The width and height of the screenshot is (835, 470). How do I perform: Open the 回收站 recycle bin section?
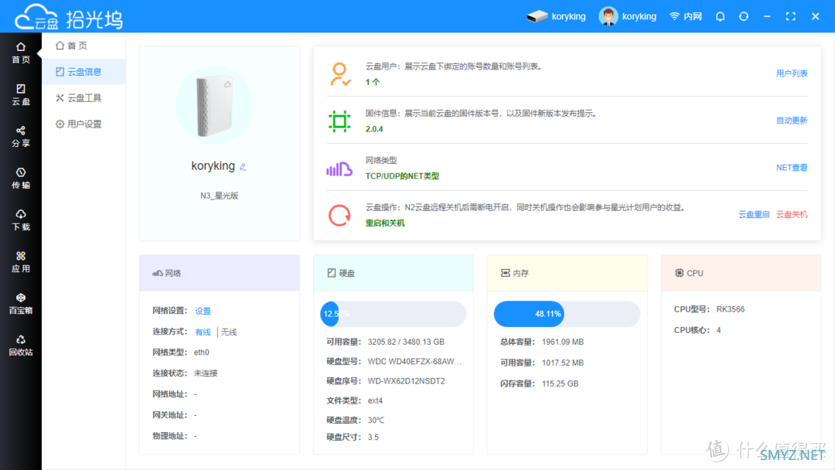coord(21,346)
